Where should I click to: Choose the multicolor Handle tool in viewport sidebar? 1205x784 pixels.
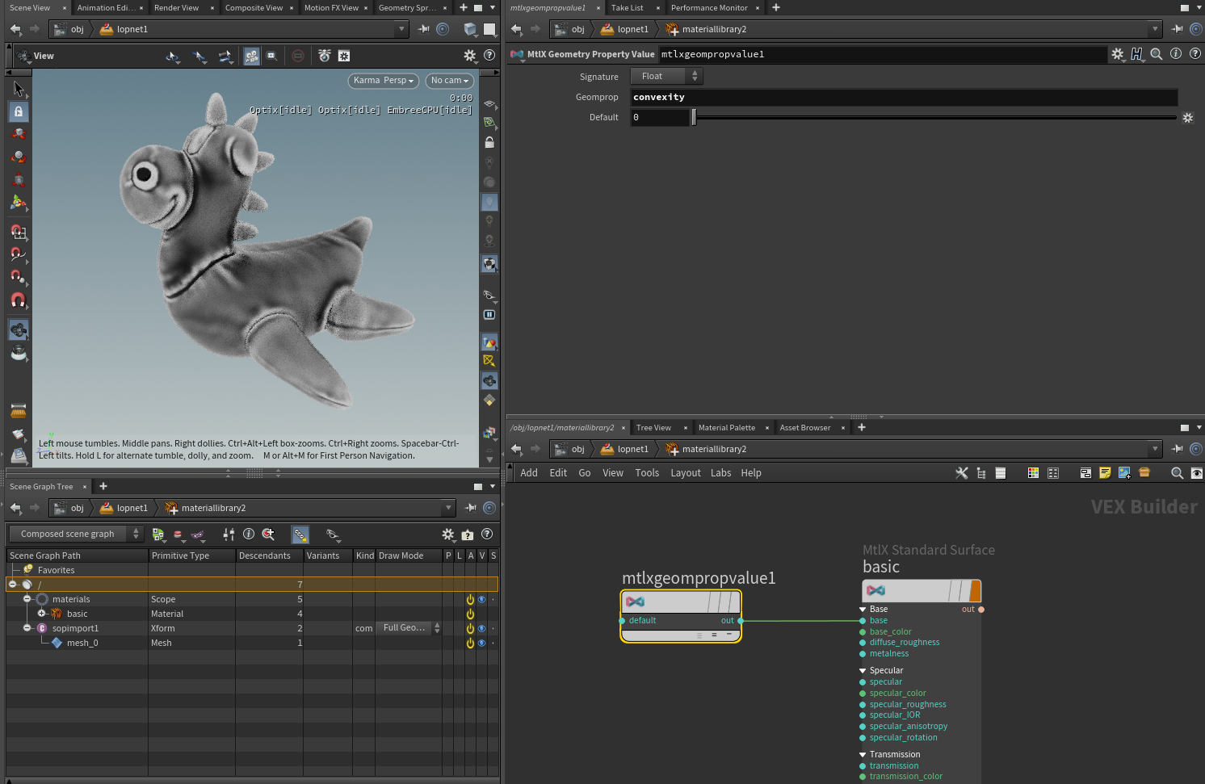coord(19,202)
